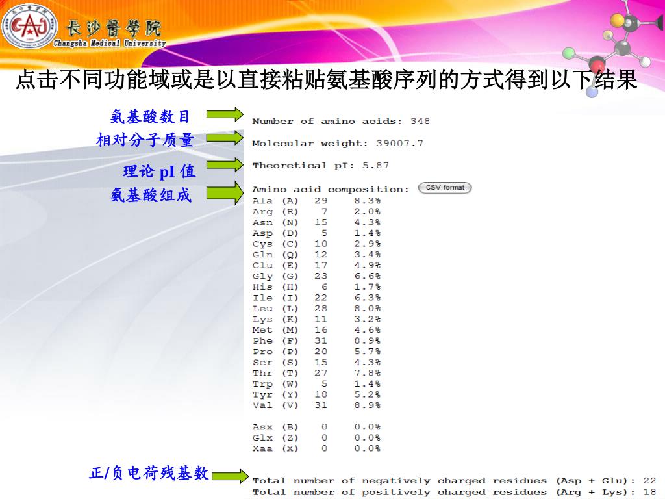Select the His (H) row
Viewport: 665px width, 499px height.
(316, 287)
